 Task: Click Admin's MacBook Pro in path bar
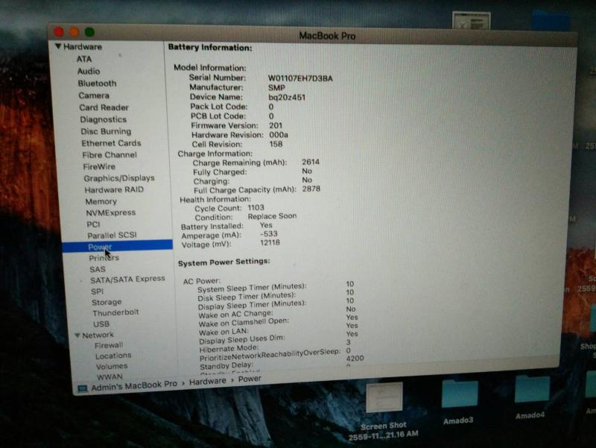point(134,385)
